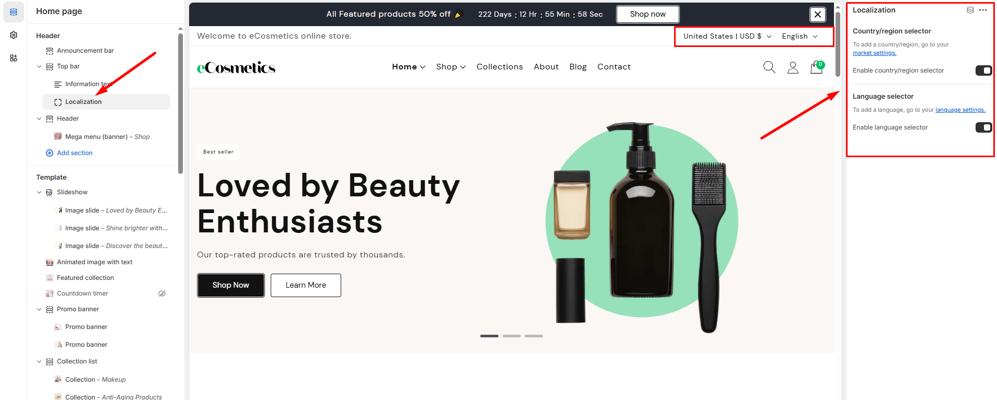
Task: Open the account user icon
Action: pos(793,67)
